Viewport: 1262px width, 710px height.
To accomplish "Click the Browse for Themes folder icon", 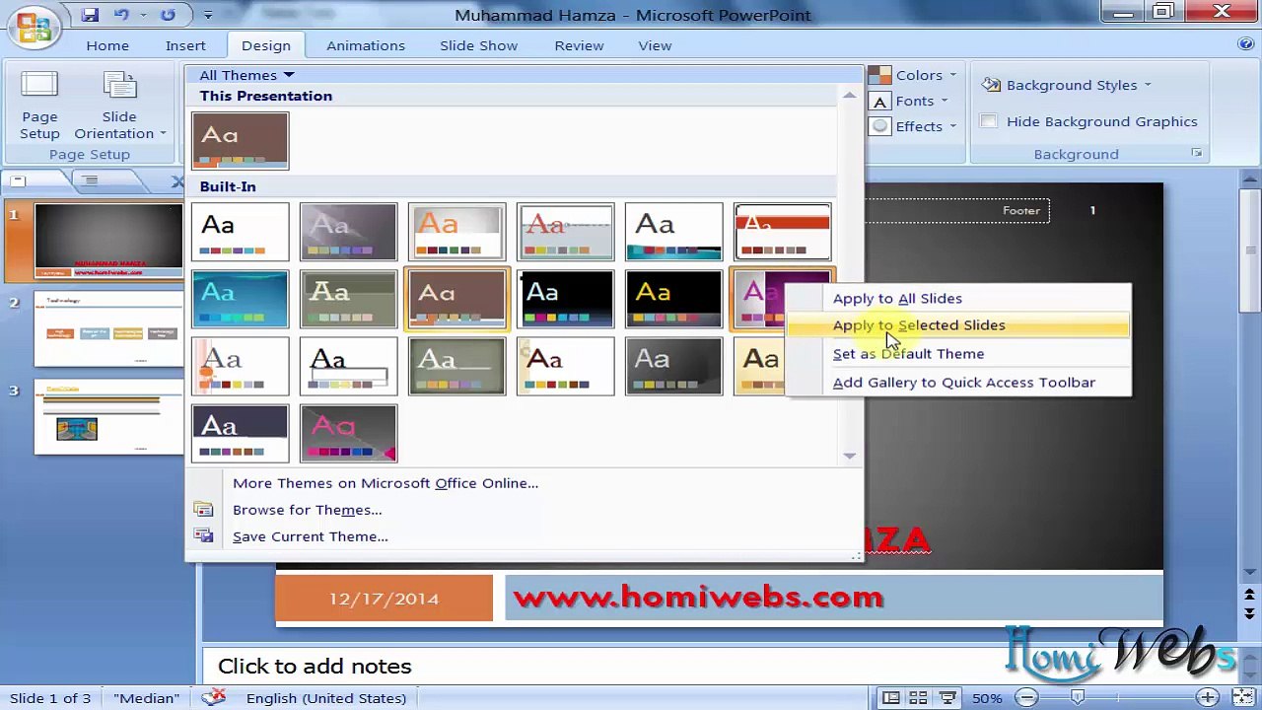I will point(204,510).
